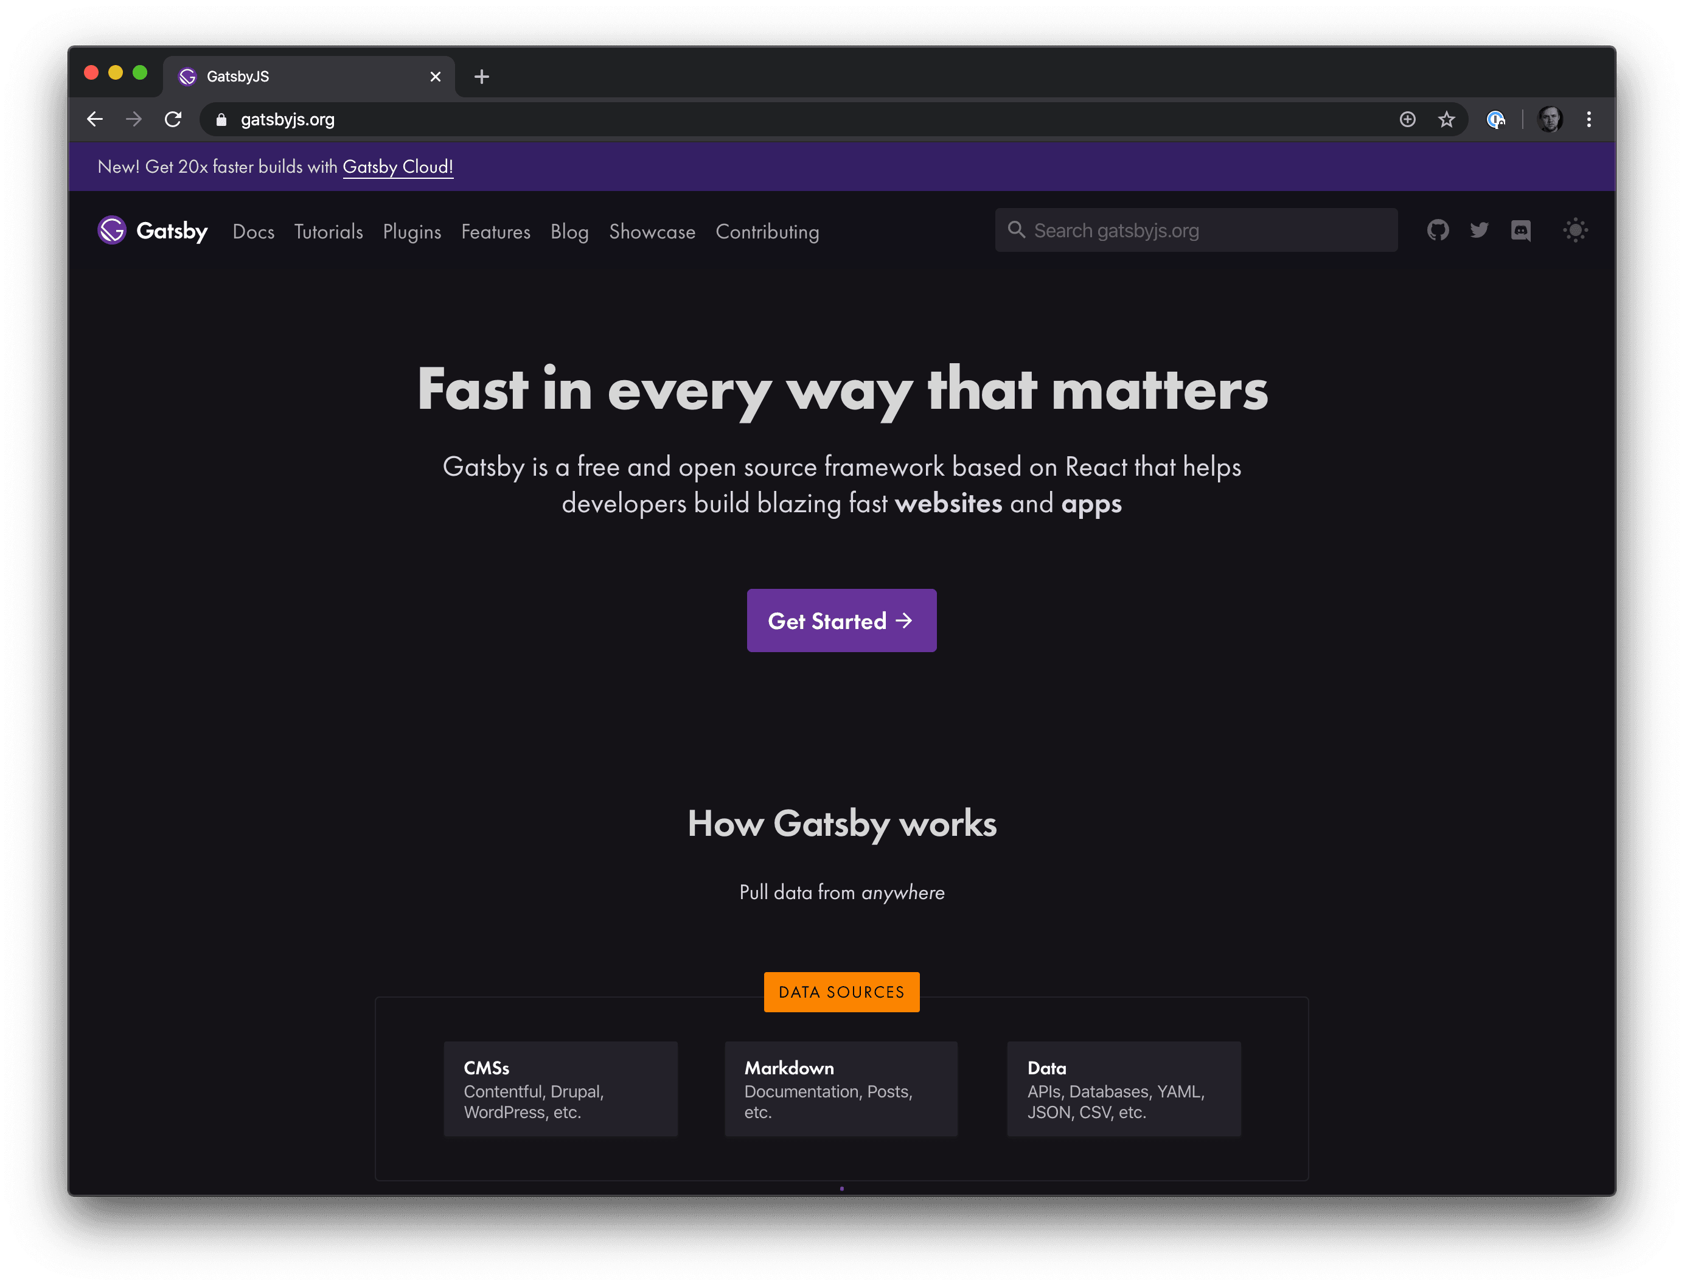Reload the page with the refresh icon
The height and width of the screenshot is (1286, 1684).
tap(174, 119)
